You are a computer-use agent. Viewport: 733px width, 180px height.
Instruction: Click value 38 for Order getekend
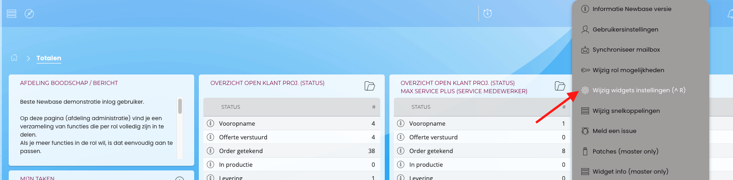pos(372,151)
